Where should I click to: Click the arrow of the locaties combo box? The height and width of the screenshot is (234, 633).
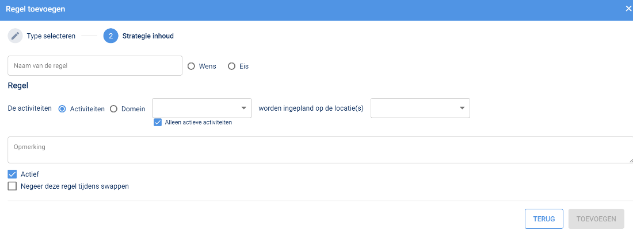462,108
